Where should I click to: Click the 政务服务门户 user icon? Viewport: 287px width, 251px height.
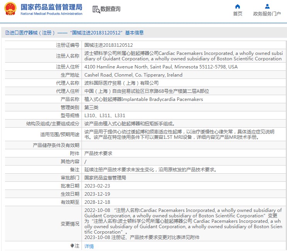click(267, 7)
